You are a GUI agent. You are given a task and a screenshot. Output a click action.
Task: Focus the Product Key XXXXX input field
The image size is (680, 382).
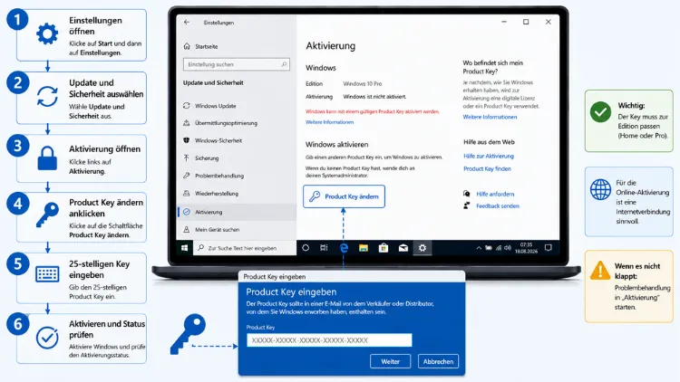click(329, 340)
